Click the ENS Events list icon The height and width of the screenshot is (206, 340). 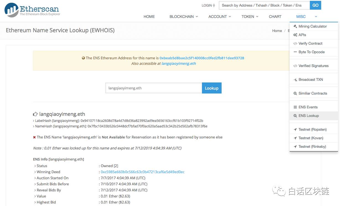(x=295, y=107)
